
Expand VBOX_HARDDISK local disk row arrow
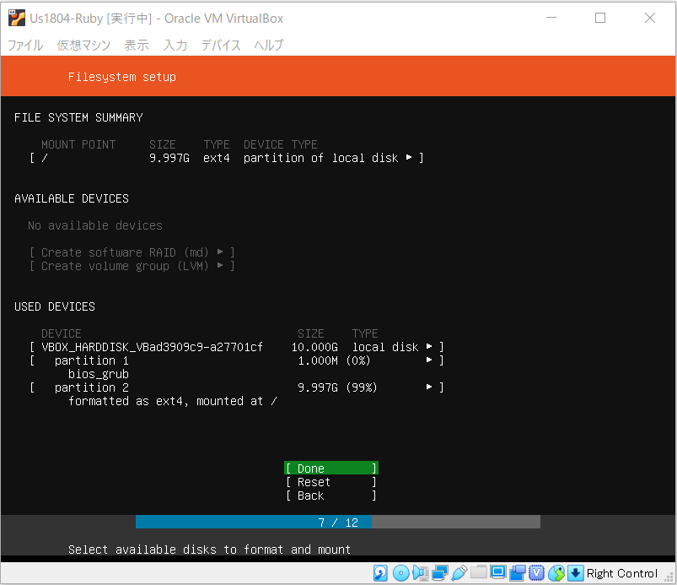click(x=429, y=347)
